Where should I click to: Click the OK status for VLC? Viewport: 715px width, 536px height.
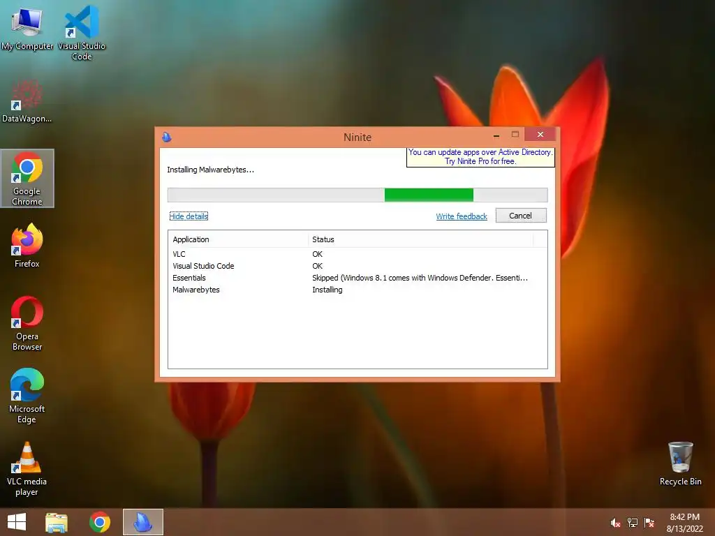point(318,254)
